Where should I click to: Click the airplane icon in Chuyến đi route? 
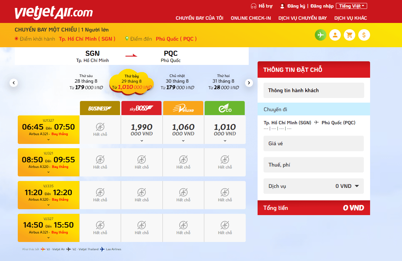pyautogui.click(x=316, y=123)
